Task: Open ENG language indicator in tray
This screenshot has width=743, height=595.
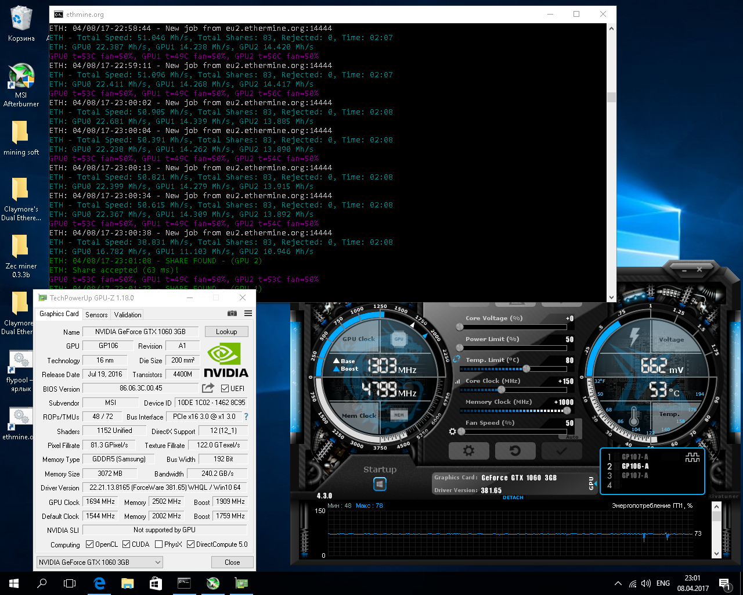Action: click(663, 583)
